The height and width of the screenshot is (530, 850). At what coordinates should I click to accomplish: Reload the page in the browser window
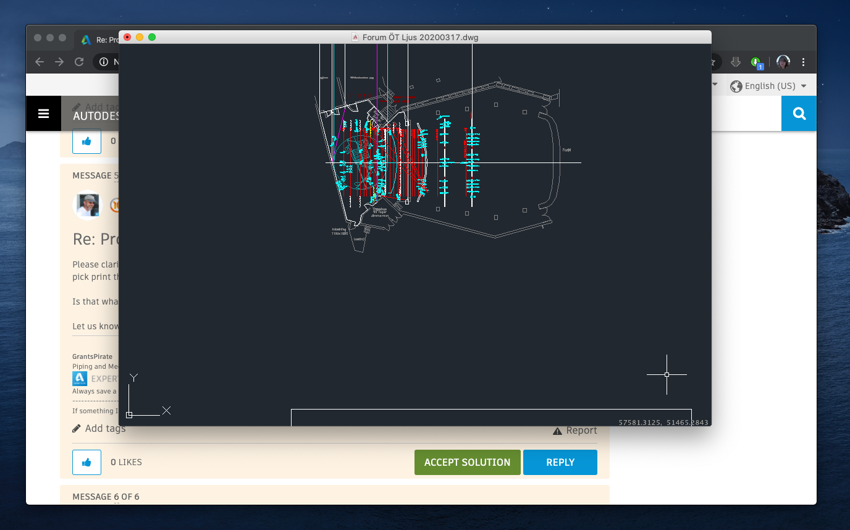click(x=79, y=62)
